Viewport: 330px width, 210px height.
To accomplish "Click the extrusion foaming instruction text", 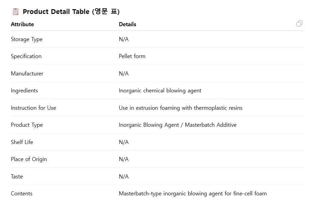I will (181, 108).
